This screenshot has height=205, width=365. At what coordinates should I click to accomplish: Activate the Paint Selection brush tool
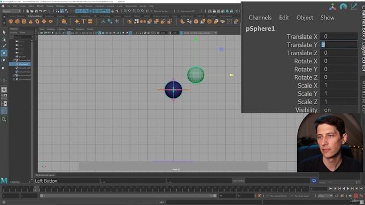(x=4, y=46)
